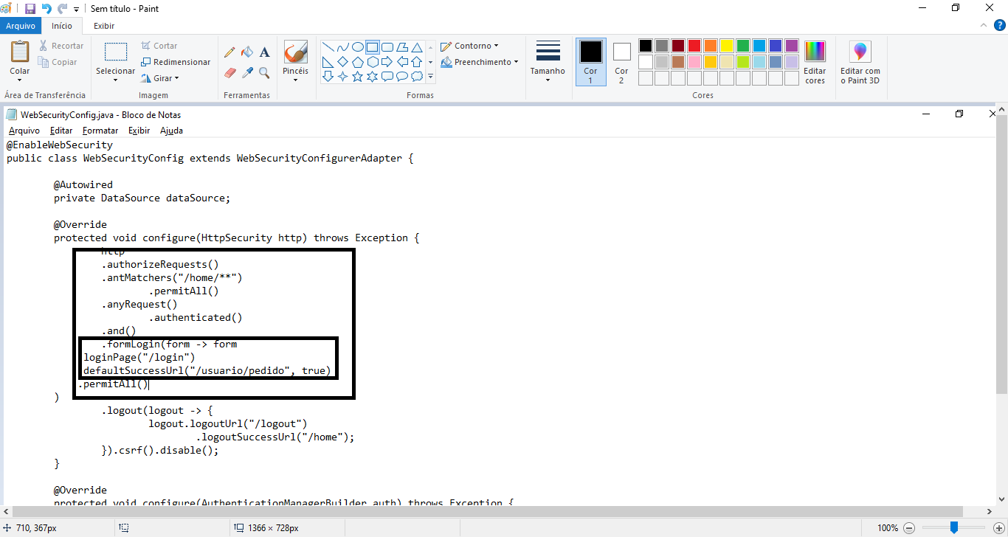Pick the purple color swatch
The image size is (1008, 537).
click(x=792, y=46)
